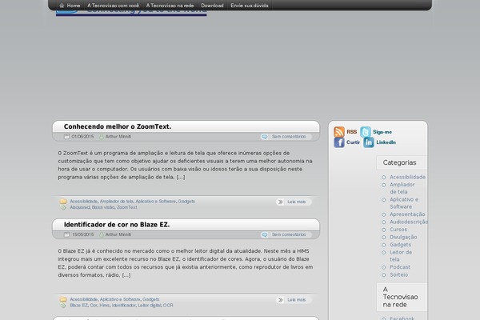480x320 pixels.
Task: Open the Podcast sidebar category
Action: click(x=400, y=267)
